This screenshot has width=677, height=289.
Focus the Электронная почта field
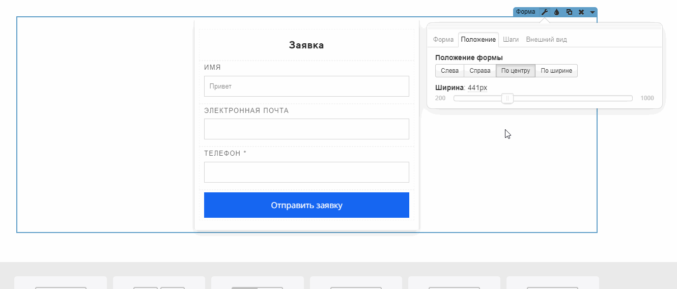[x=306, y=129]
